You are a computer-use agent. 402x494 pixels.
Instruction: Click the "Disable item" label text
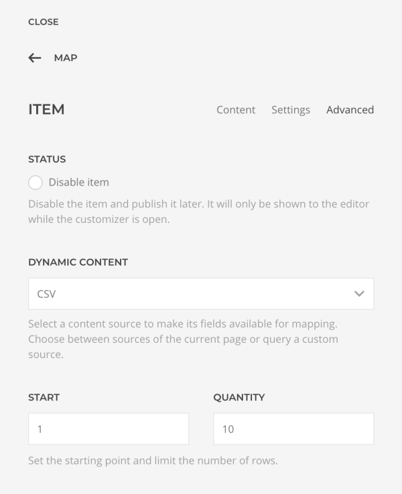pyautogui.click(x=79, y=183)
